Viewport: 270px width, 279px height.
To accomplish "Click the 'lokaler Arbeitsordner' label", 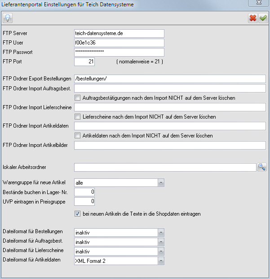I will point(24,167).
